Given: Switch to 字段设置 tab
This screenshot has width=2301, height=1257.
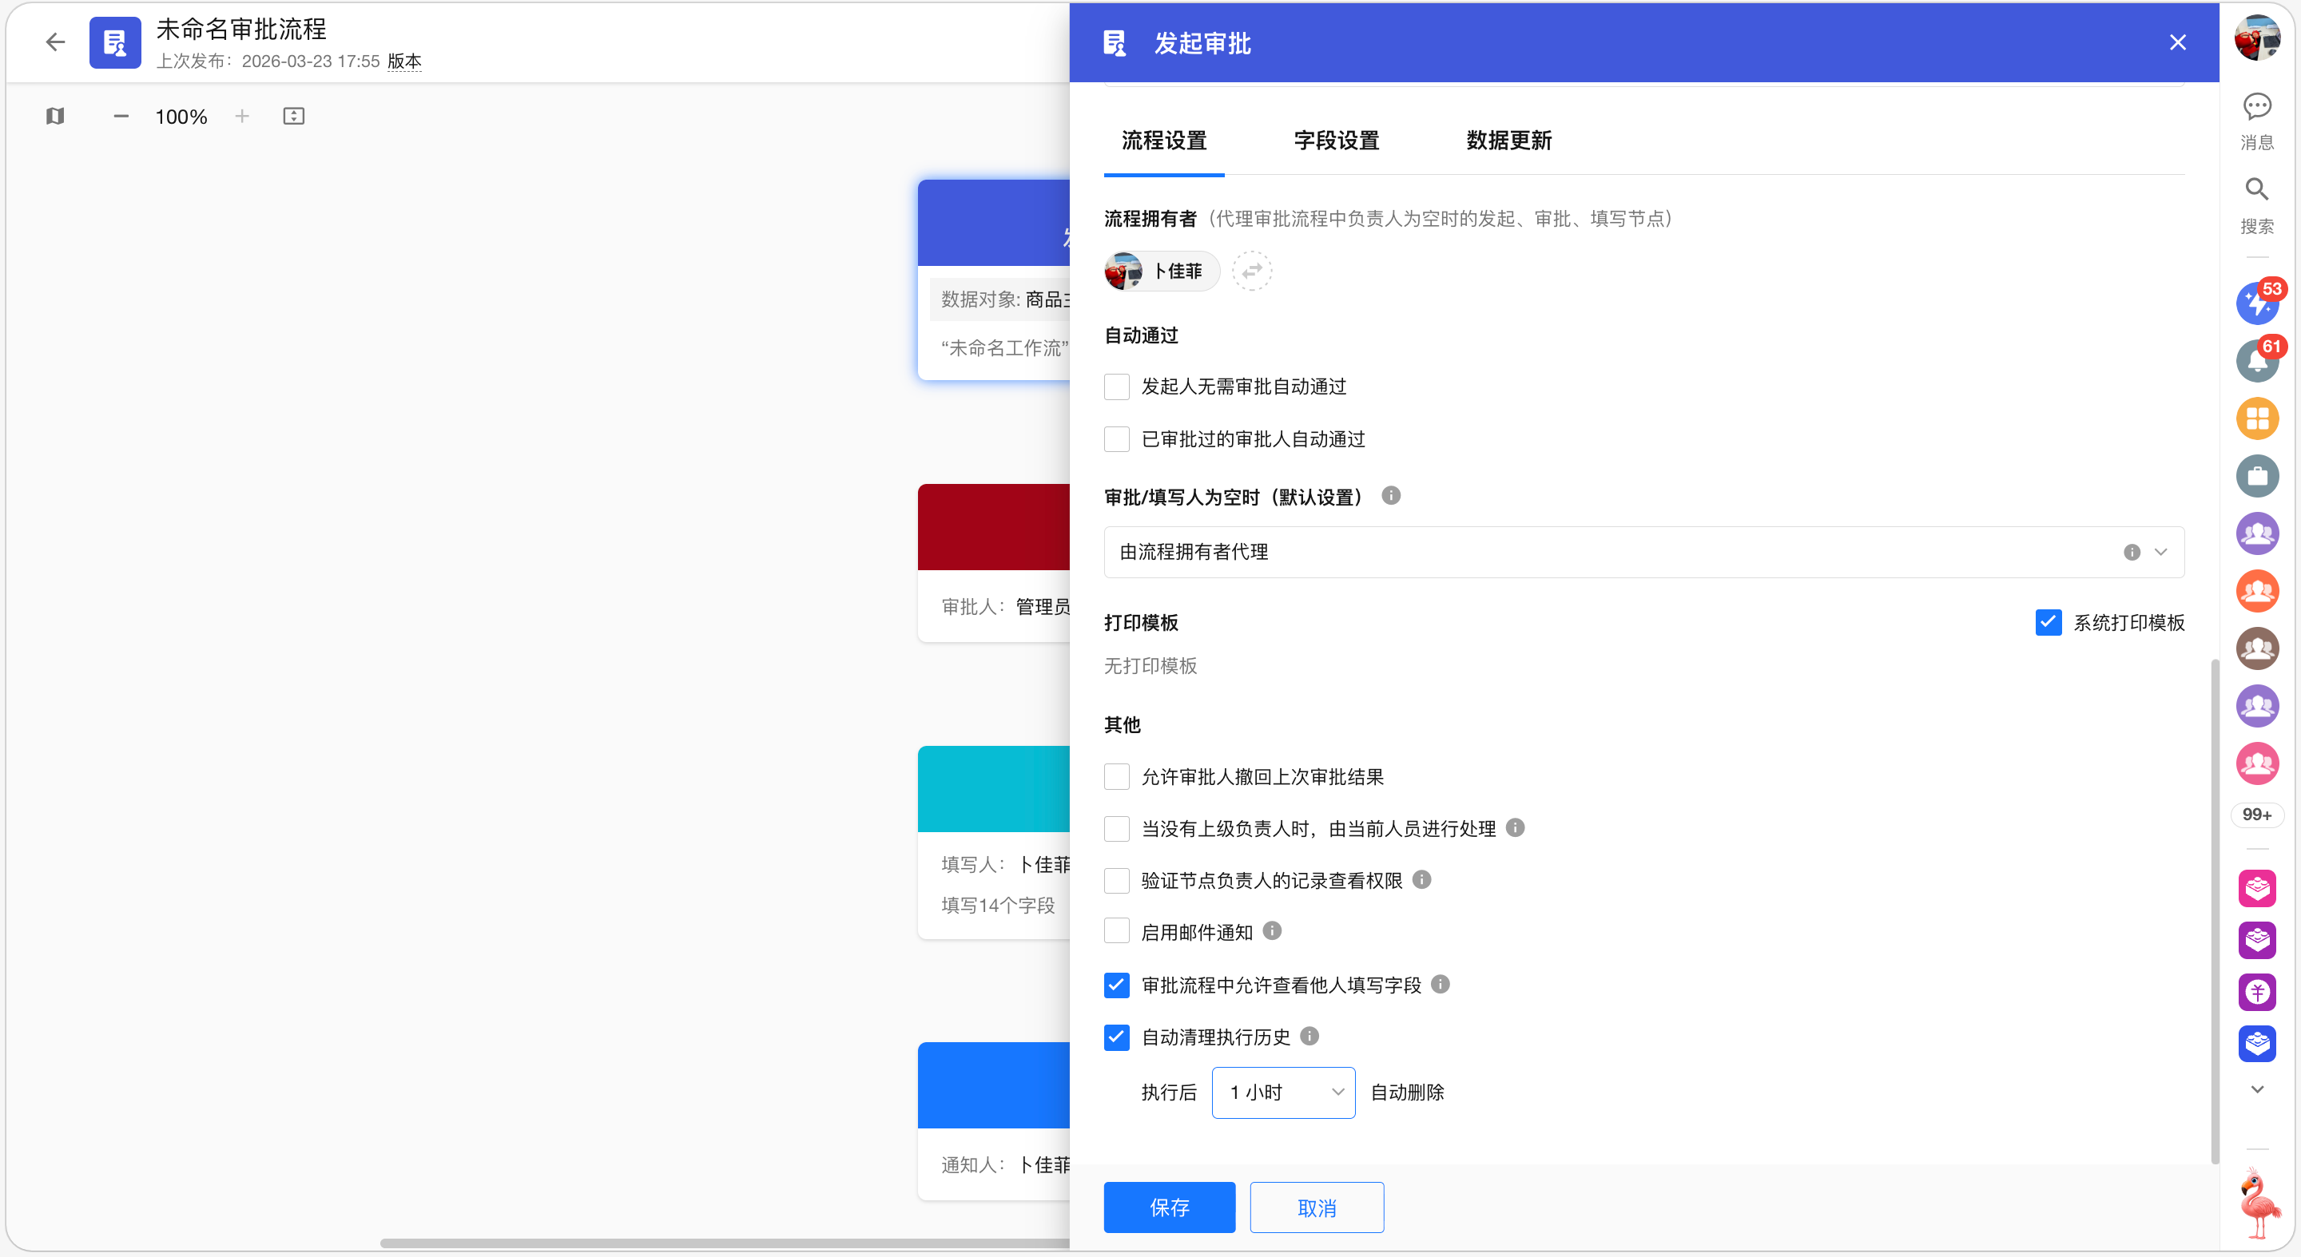Looking at the screenshot, I should [x=1337, y=141].
